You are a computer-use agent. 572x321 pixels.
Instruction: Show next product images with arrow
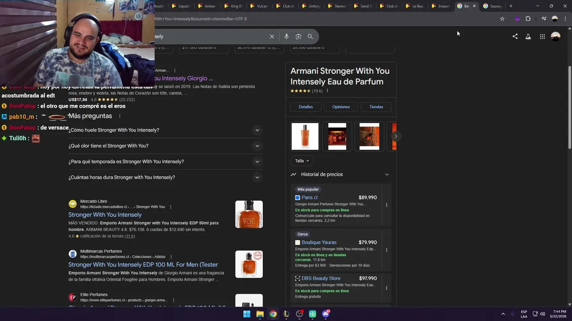point(395,136)
